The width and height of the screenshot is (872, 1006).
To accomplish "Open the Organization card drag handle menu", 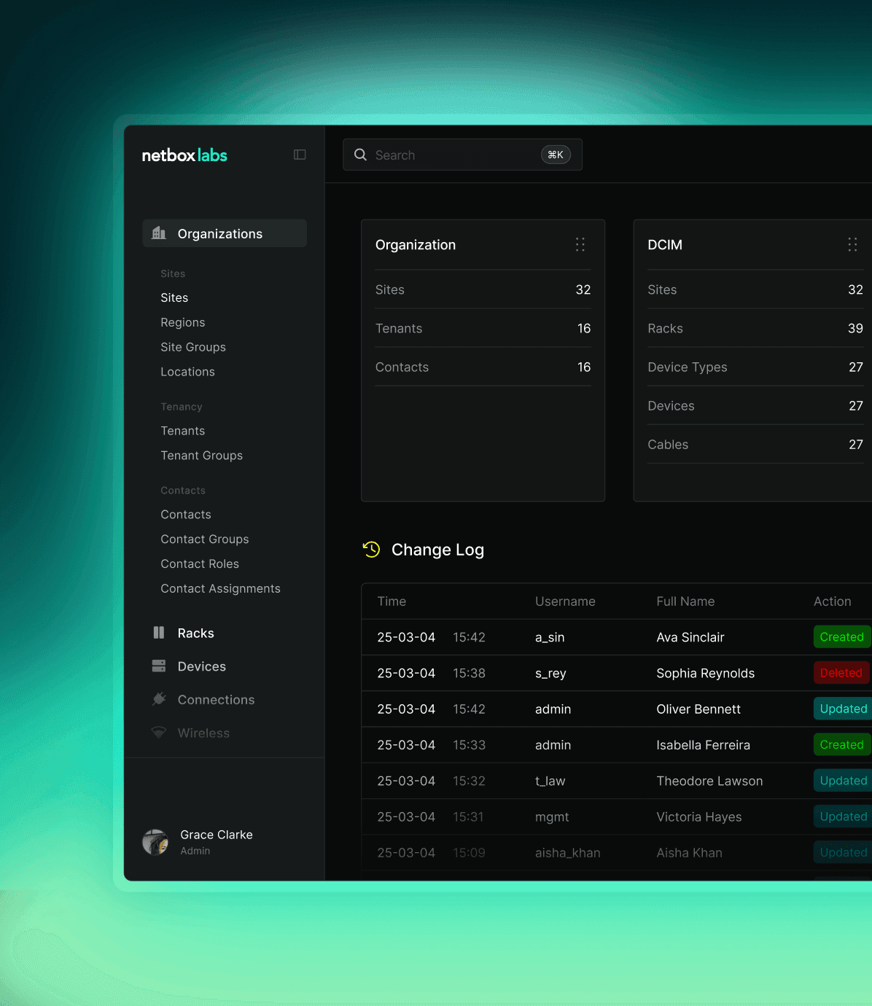I will (580, 245).
